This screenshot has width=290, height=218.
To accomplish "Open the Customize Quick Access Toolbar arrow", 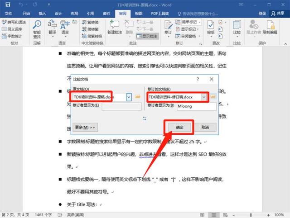I will (x=49, y=5).
